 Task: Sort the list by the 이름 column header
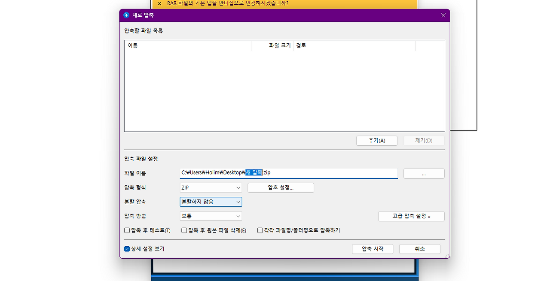(x=187, y=45)
